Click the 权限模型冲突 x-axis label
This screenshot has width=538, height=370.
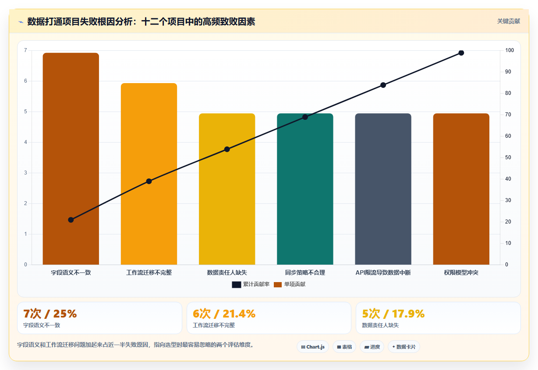click(x=461, y=272)
